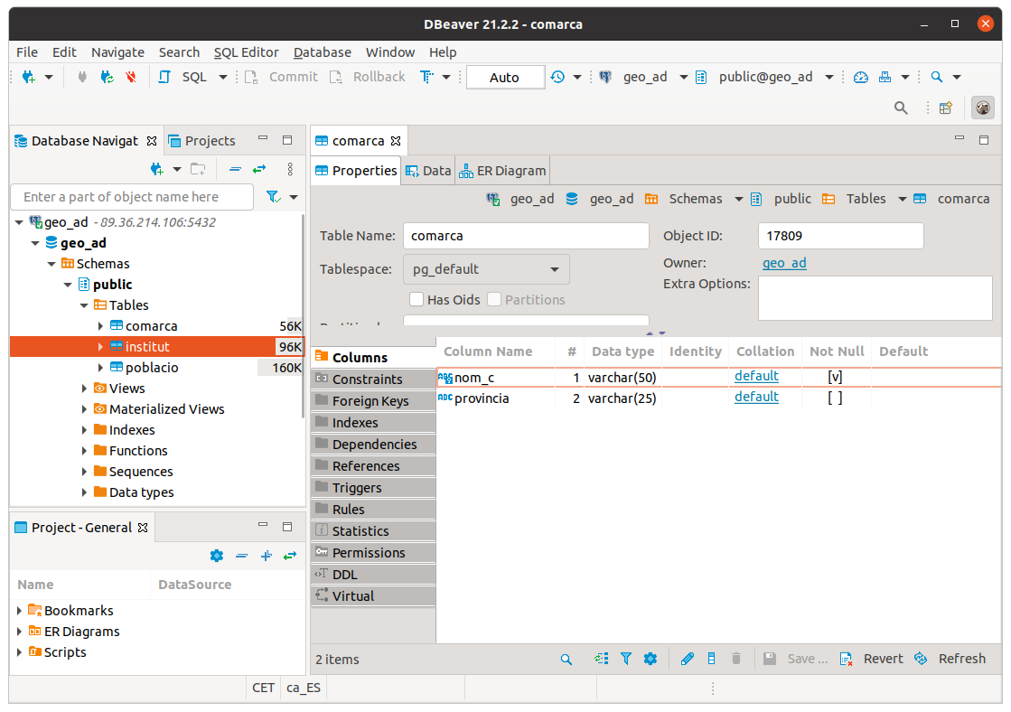Toggle Not Null for the provincia column

pyautogui.click(x=835, y=398)
